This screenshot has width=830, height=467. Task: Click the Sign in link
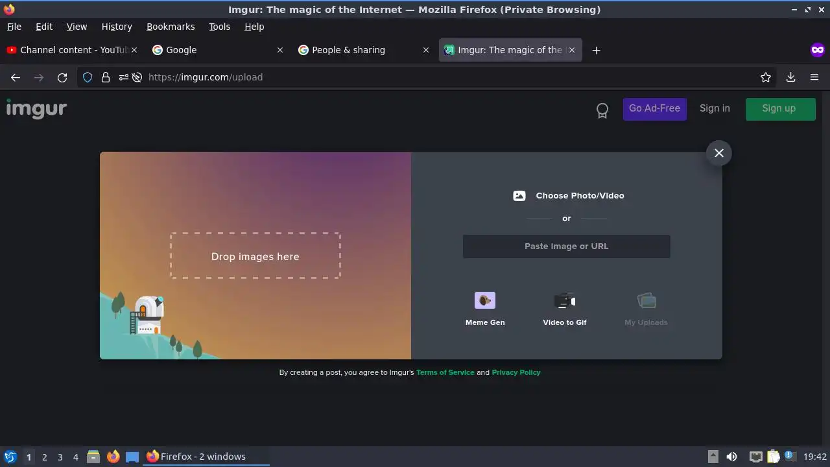[715, 108]
